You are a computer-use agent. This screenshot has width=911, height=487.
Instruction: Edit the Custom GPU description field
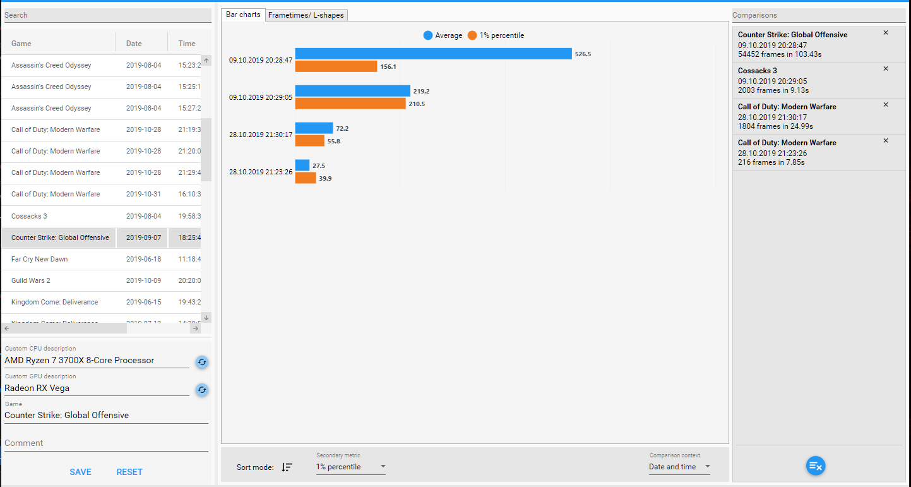97,388
